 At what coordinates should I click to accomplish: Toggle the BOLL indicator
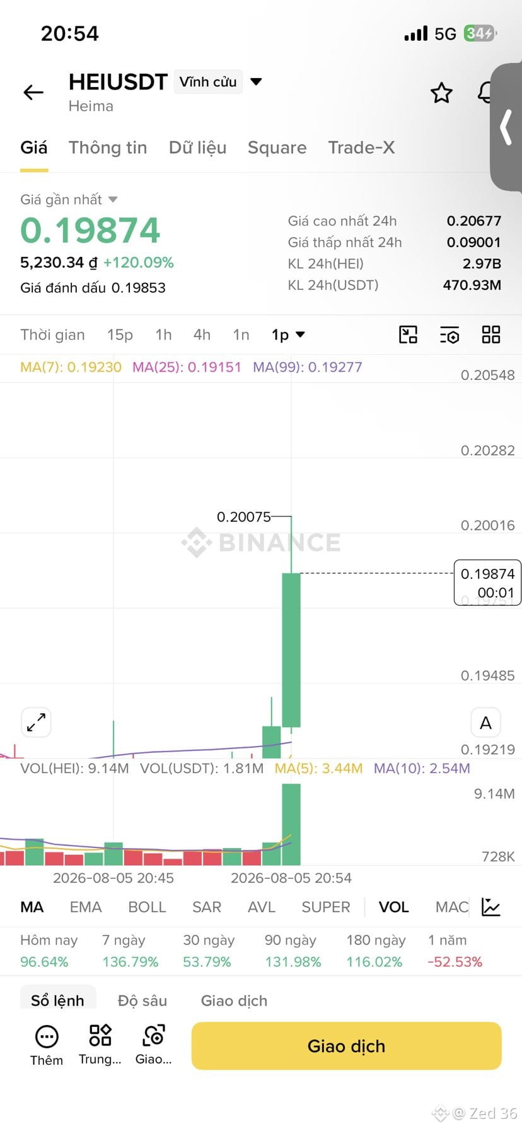point(147,907)
